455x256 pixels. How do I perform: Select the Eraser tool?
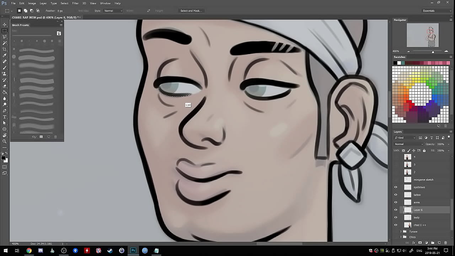[x=5, y=86]
